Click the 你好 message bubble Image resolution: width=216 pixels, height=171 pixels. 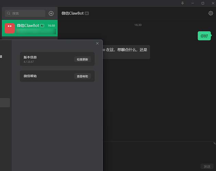tap(204, 36)
